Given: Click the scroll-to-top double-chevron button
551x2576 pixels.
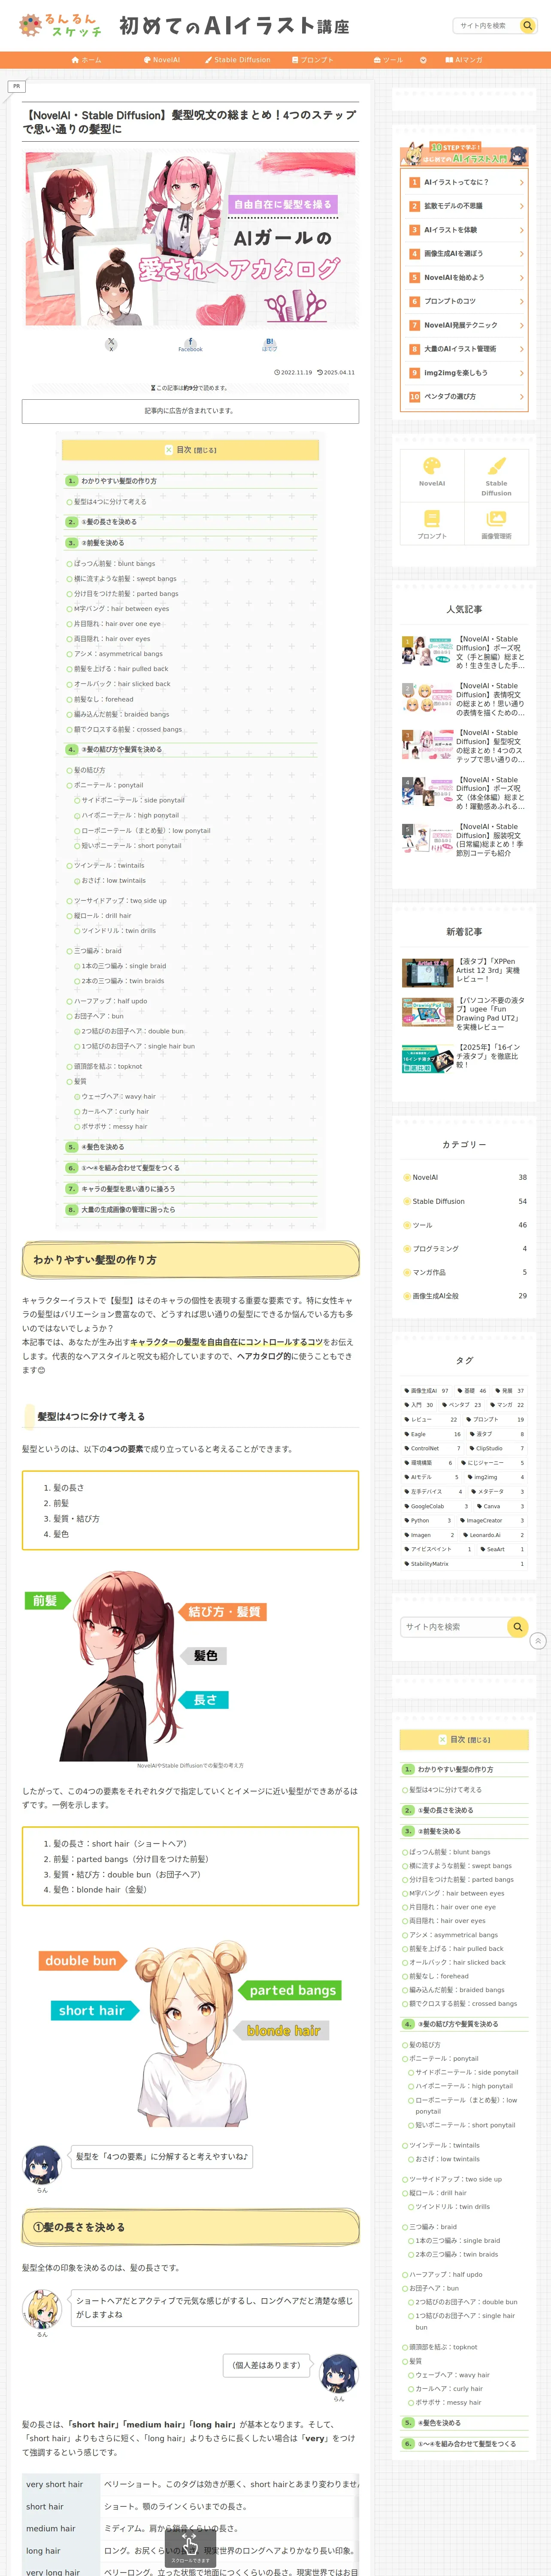Looking at the screenshot, I should (538, 1641).
